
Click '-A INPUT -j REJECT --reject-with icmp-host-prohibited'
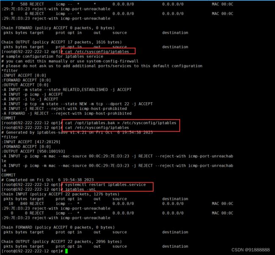[x=64, y=109]
